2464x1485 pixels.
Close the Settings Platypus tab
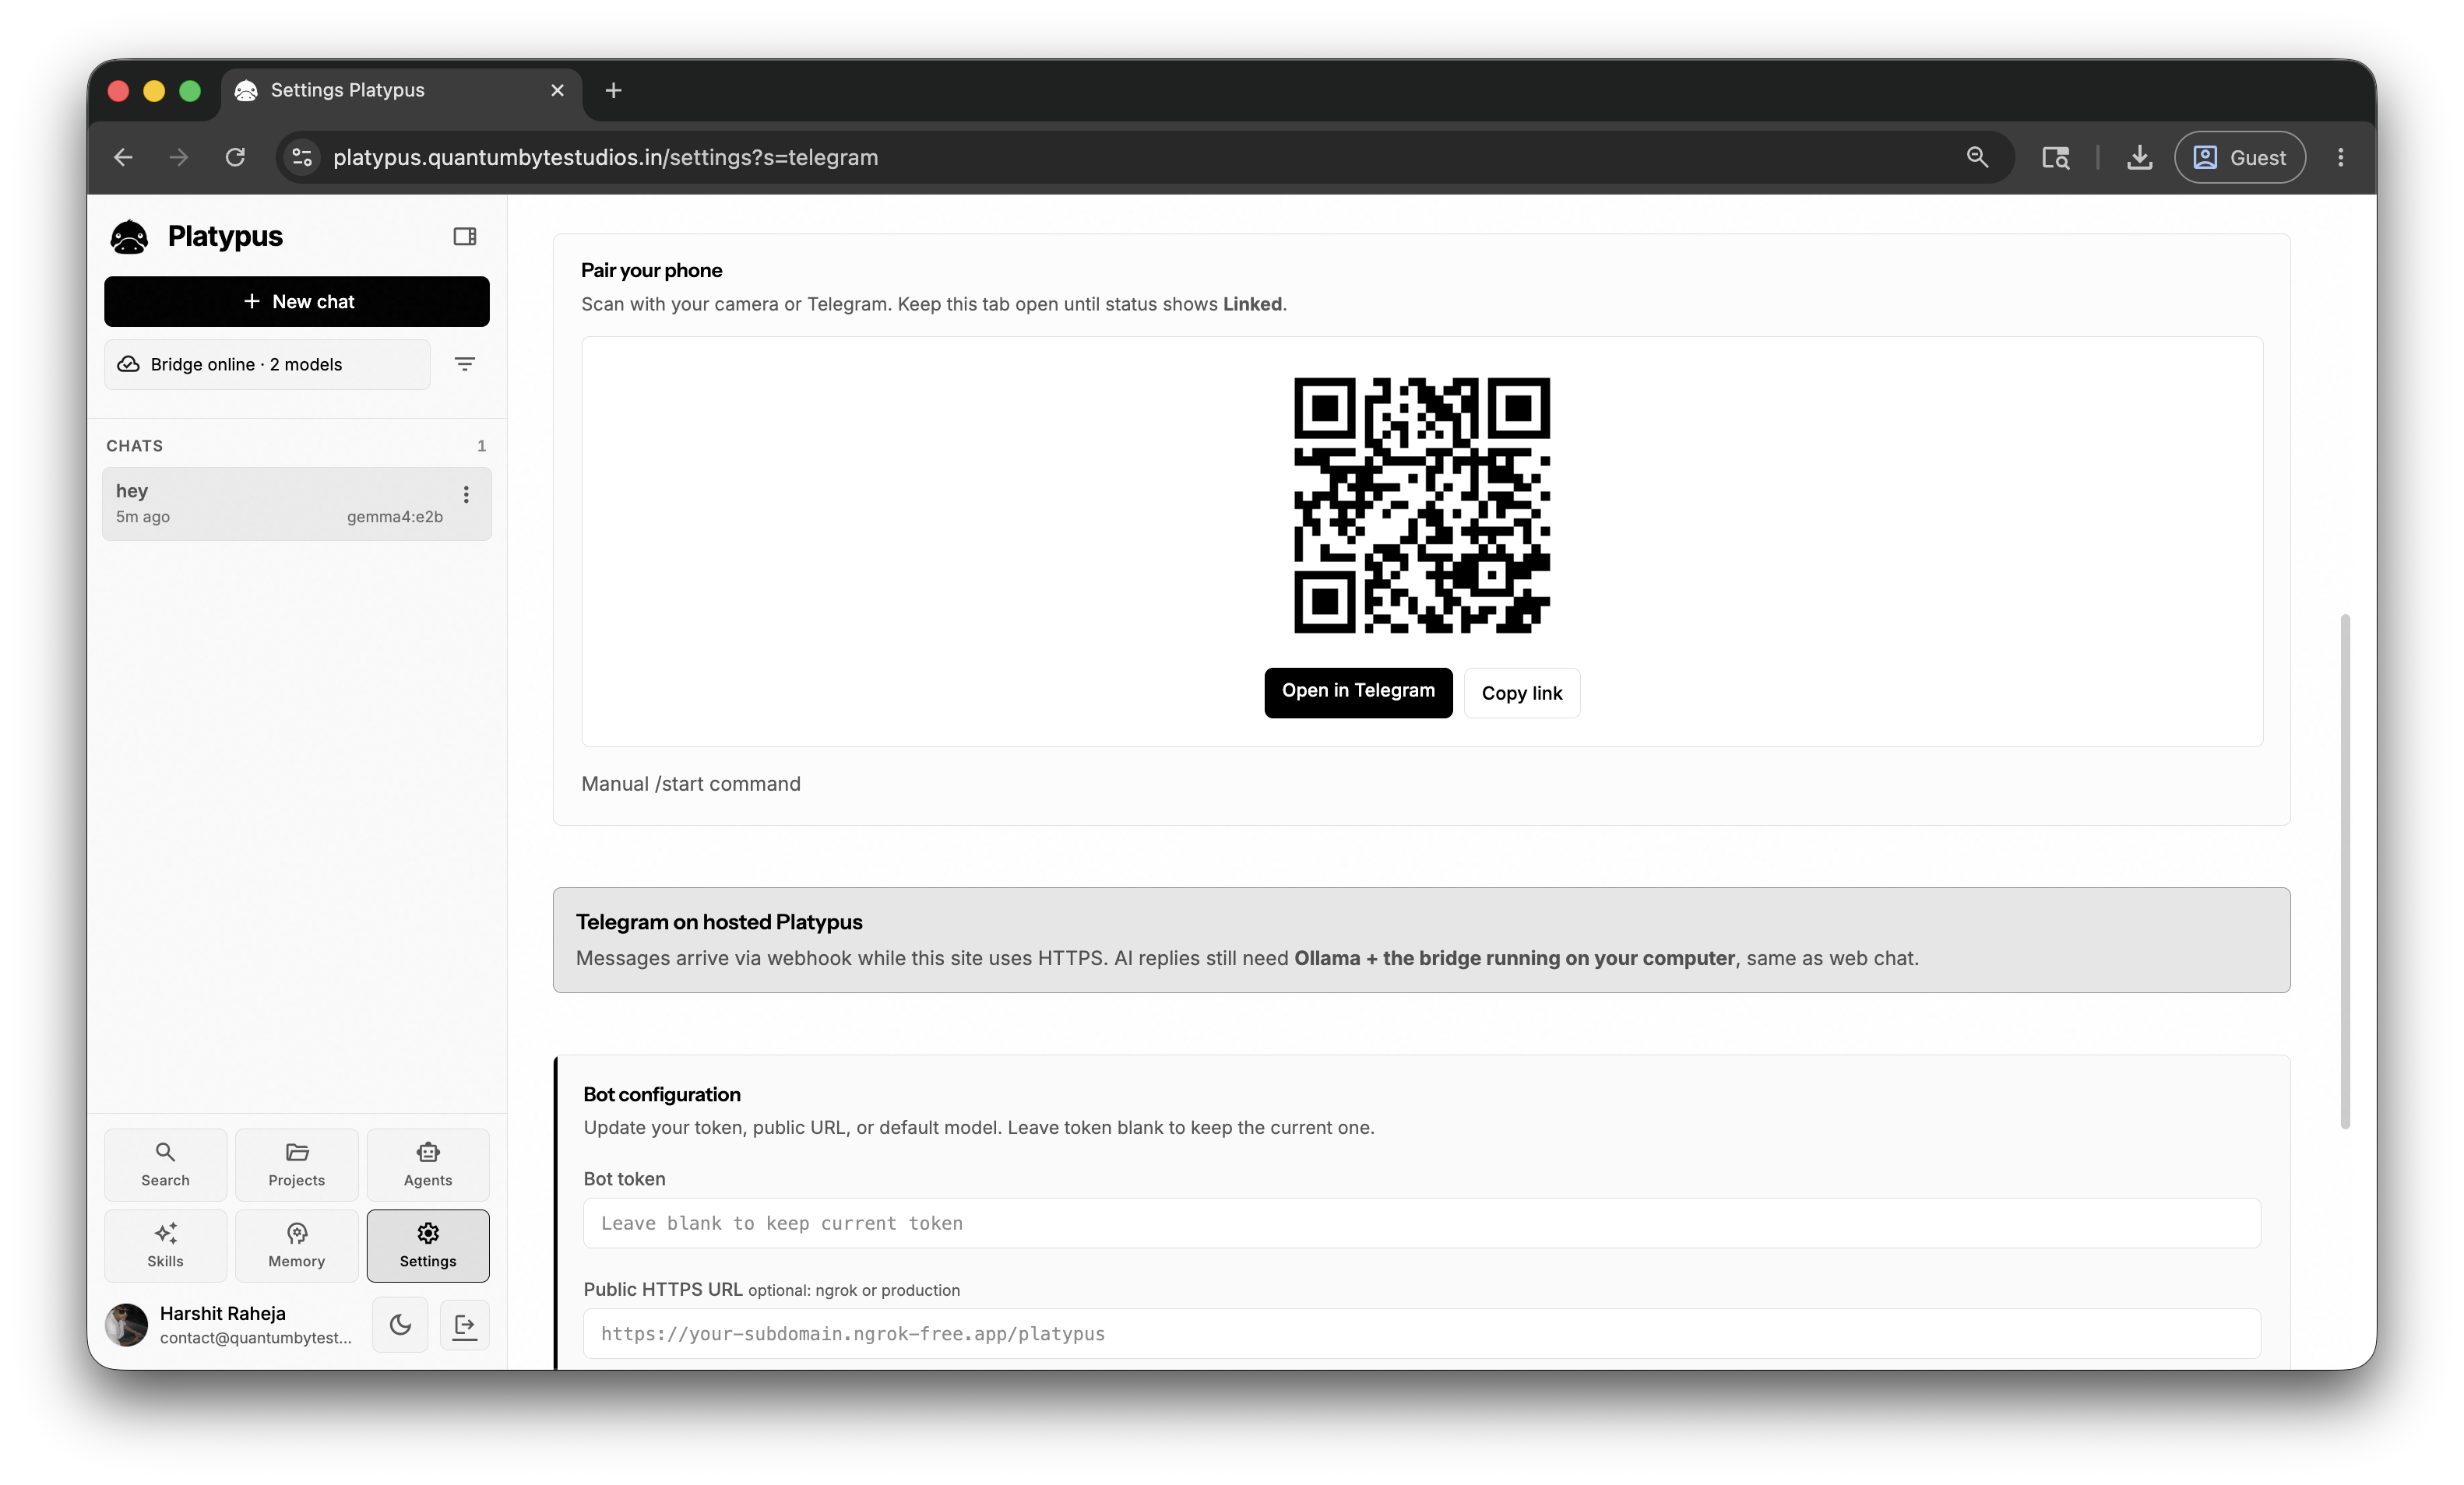click(558, 90)
